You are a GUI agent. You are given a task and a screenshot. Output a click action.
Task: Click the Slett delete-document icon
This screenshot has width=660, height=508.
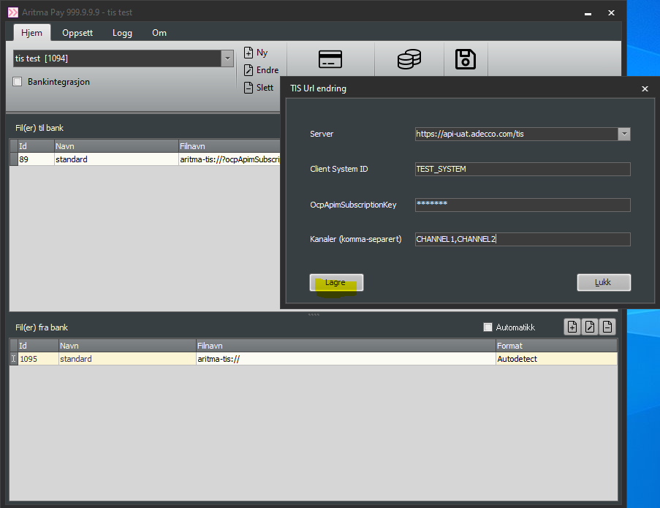click(x=249, y=88)
